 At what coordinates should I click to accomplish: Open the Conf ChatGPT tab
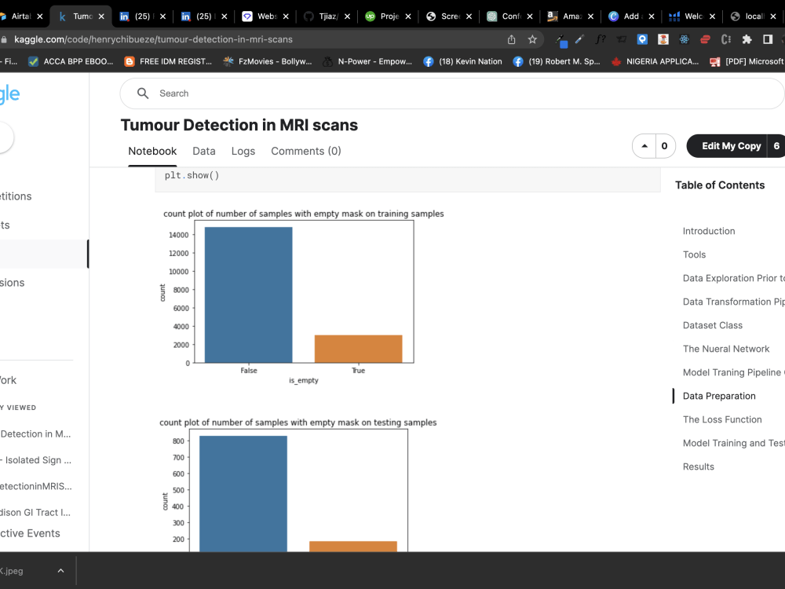[x=505, y=16]
